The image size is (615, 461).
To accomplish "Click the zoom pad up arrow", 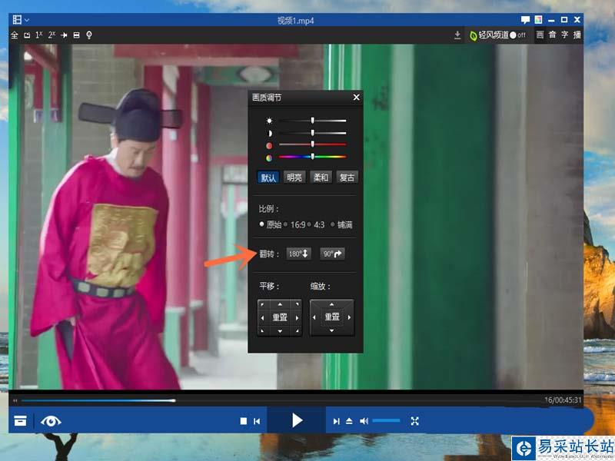I will click(332, 304).
